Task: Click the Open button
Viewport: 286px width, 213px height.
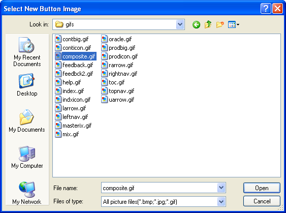Action: (x=262, y=188)
